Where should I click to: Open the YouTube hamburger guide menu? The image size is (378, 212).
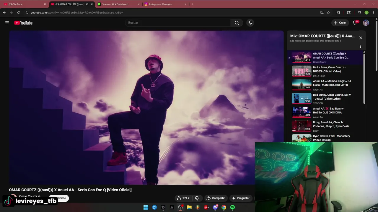tap(7, 23)
